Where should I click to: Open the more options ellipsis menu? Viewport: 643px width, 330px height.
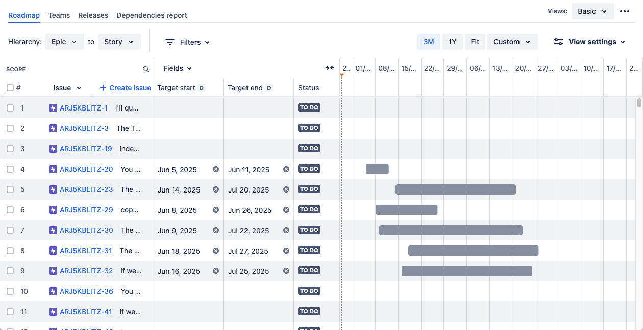[625, 11]
